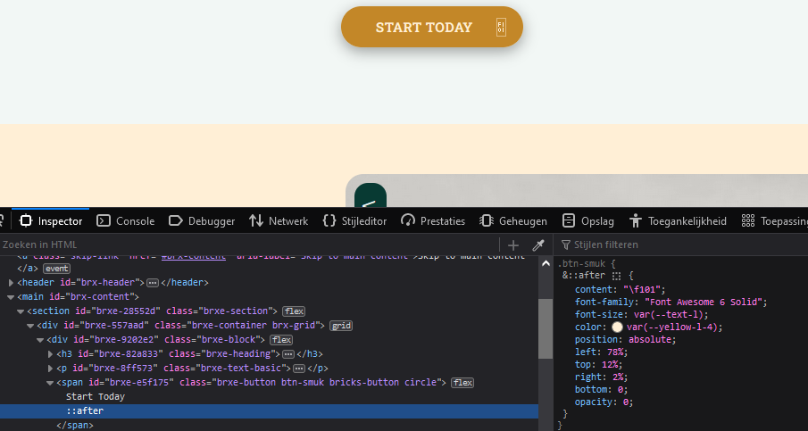Click the markup panel scrollbar thumb
The image size is (808, 431).
point(546,328)
